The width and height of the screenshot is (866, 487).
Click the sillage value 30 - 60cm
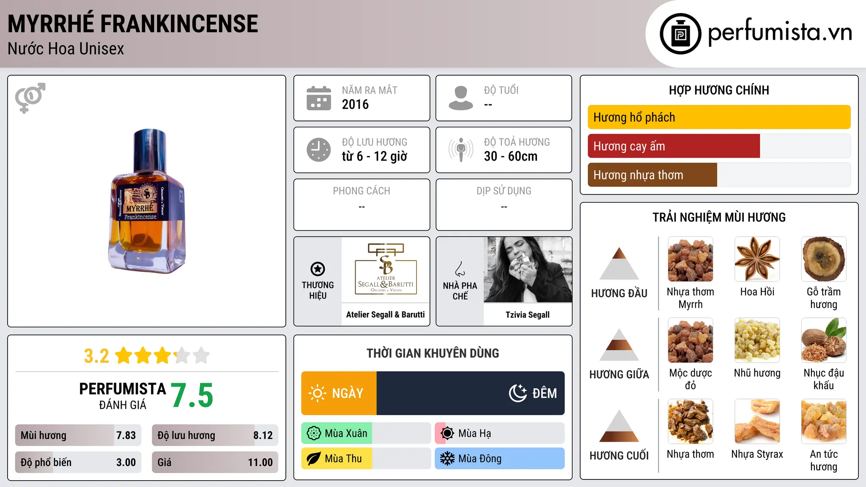pos(511,156)
